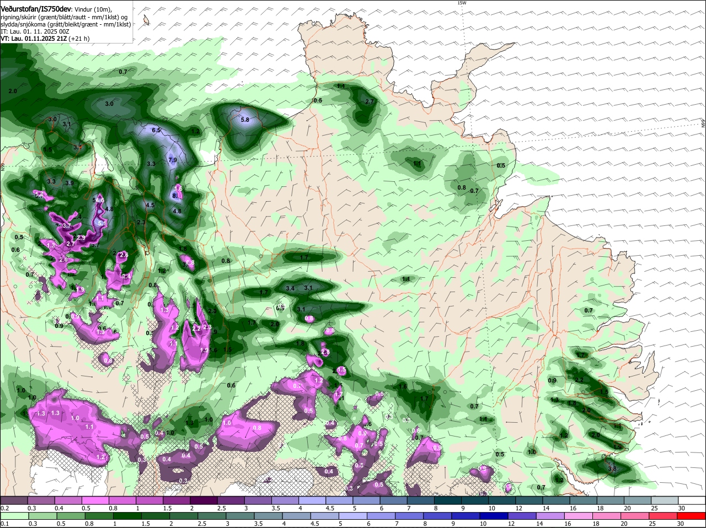
Task: Click the 5.8 precipitation value on the map
Action: point(245,119)
